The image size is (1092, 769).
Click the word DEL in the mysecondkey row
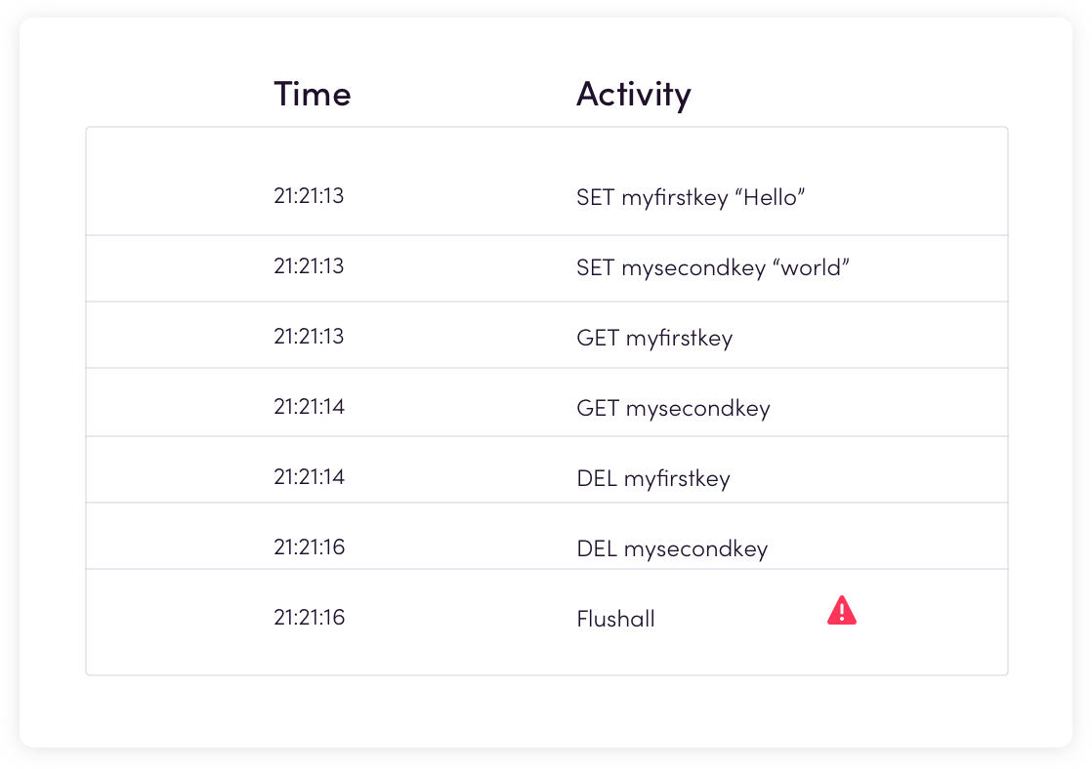(x=597, y=549)
